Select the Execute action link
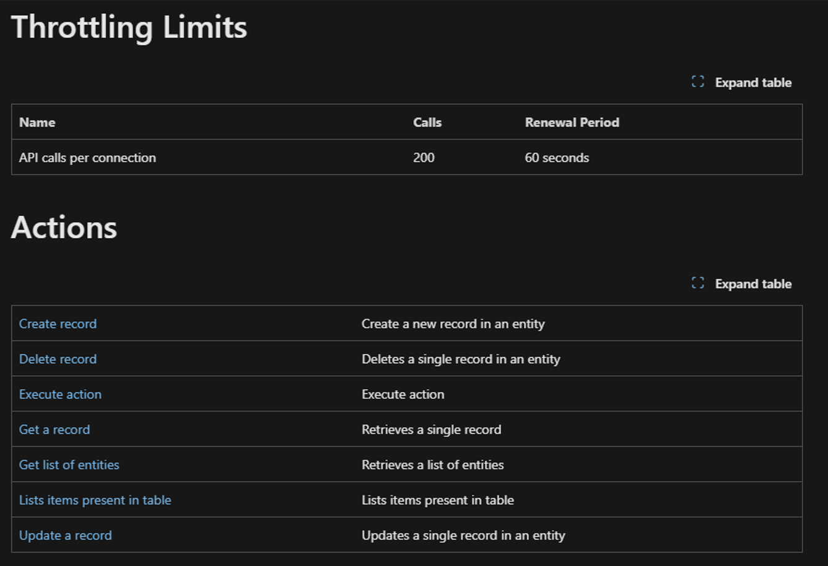 click(x=60, y=394)
